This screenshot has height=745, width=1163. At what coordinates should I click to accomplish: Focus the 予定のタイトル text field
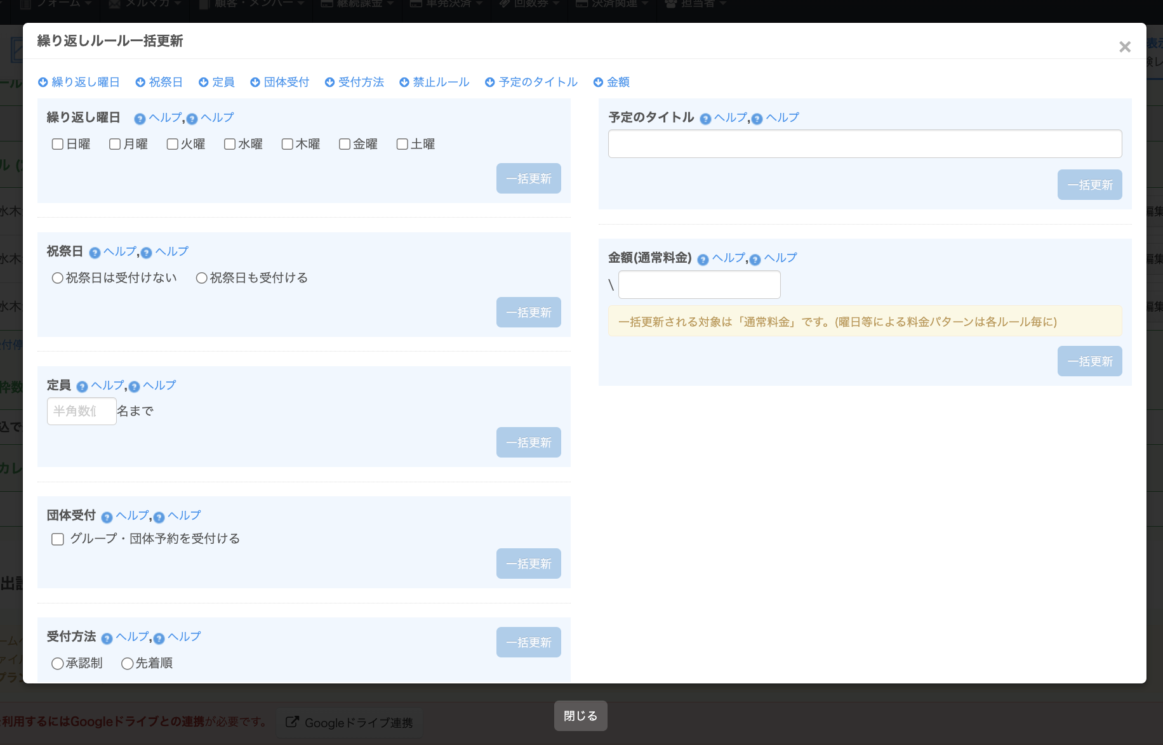(x=865, y=144)
